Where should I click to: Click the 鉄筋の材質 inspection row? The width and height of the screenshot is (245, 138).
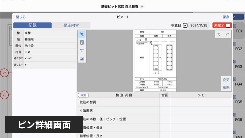coord(118,102)
